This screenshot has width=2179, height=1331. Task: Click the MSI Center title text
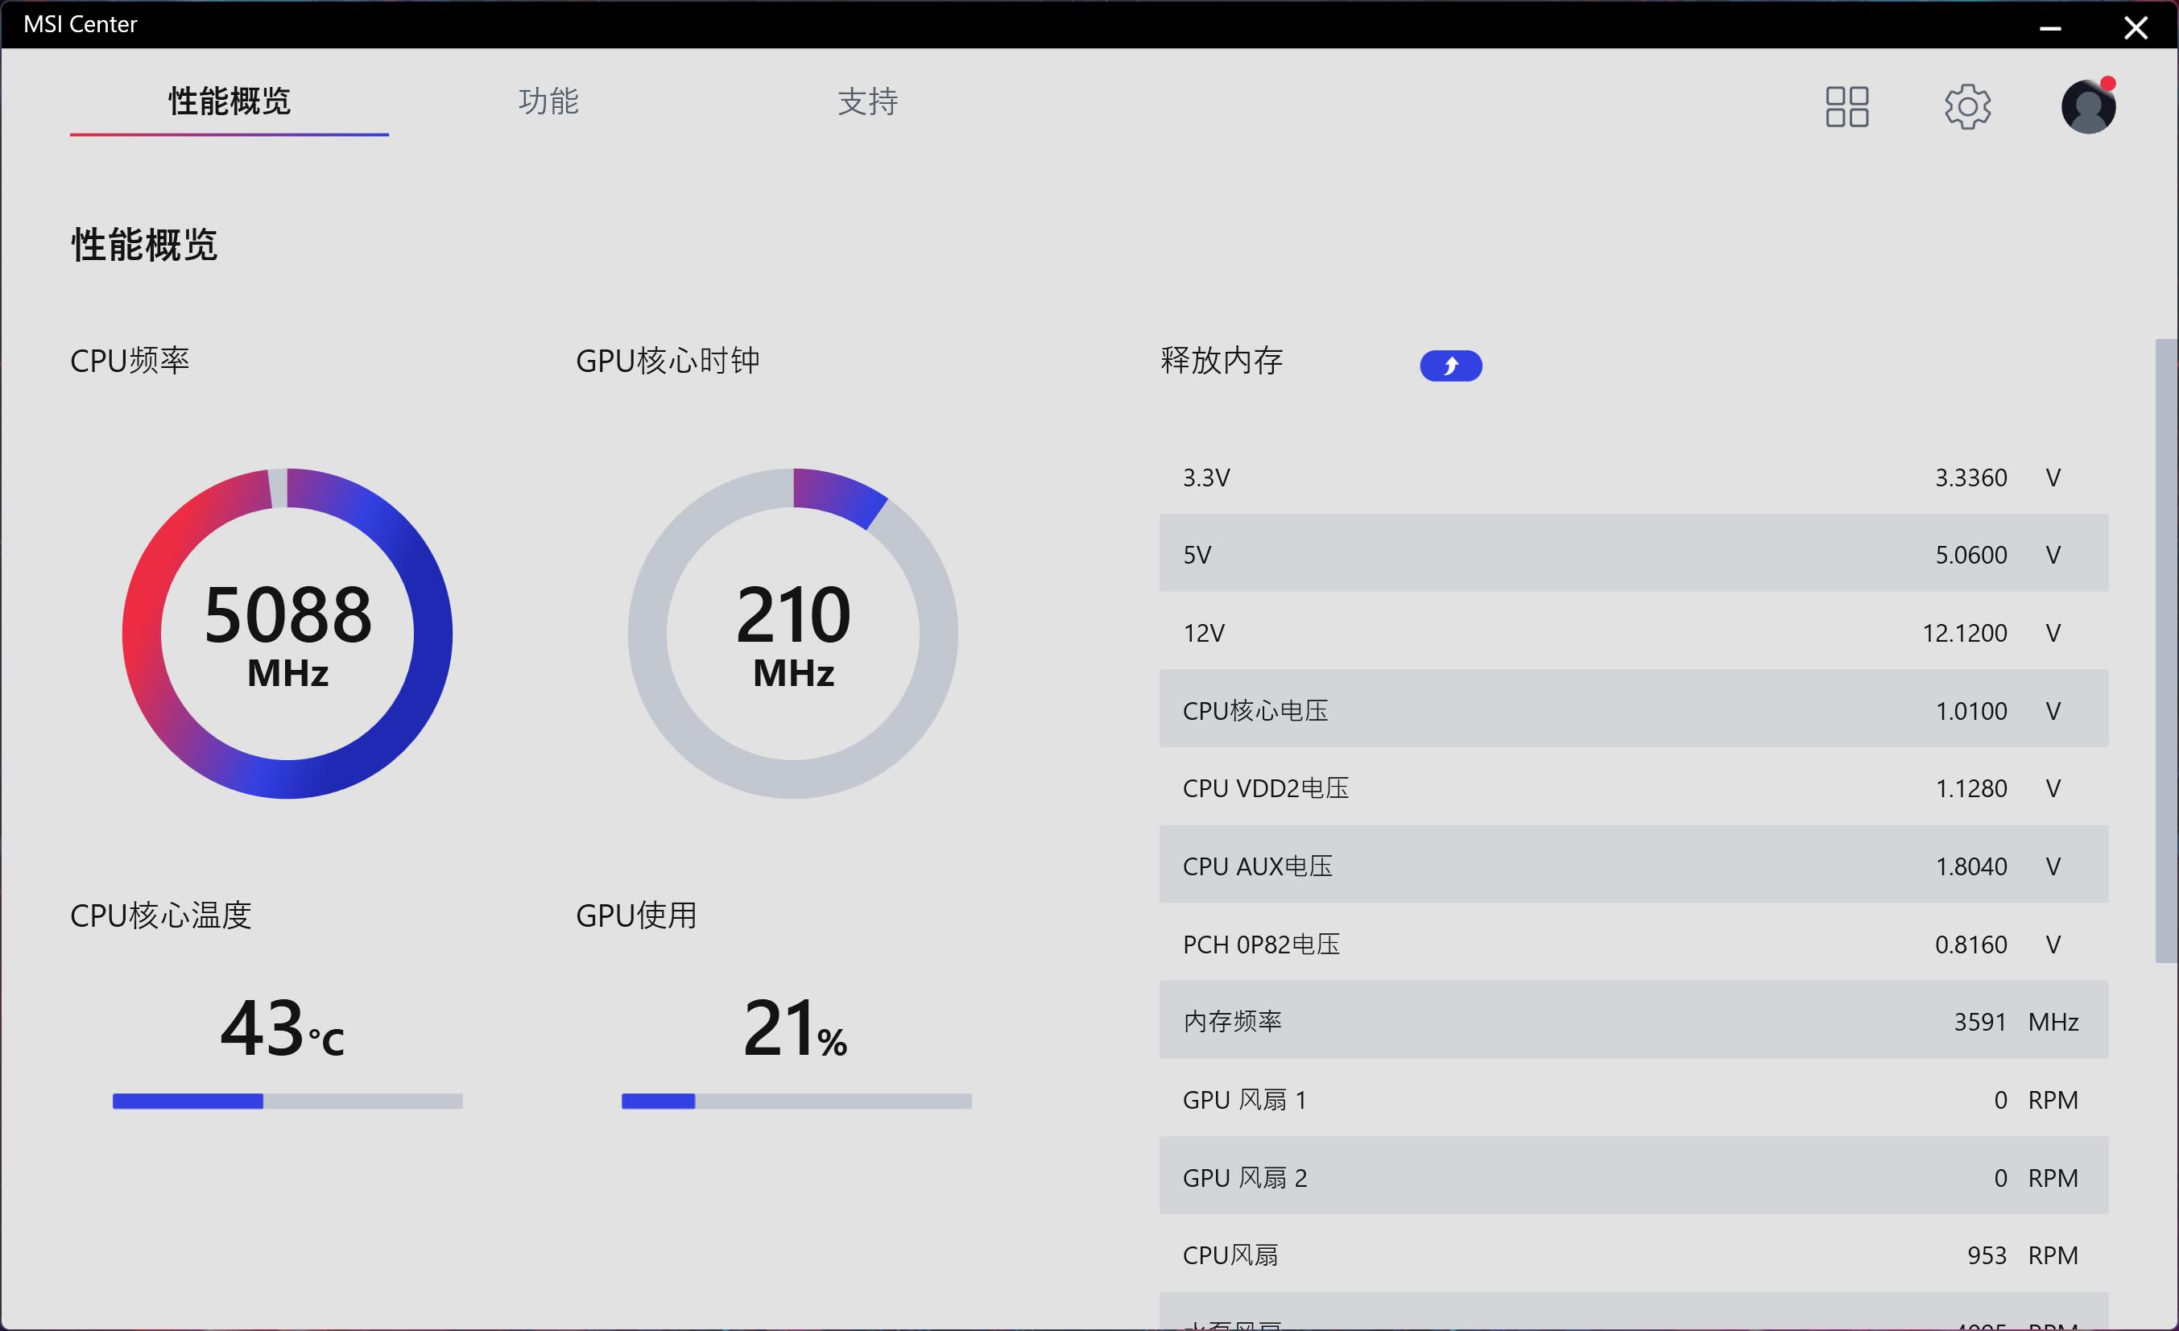coord(80,24)
